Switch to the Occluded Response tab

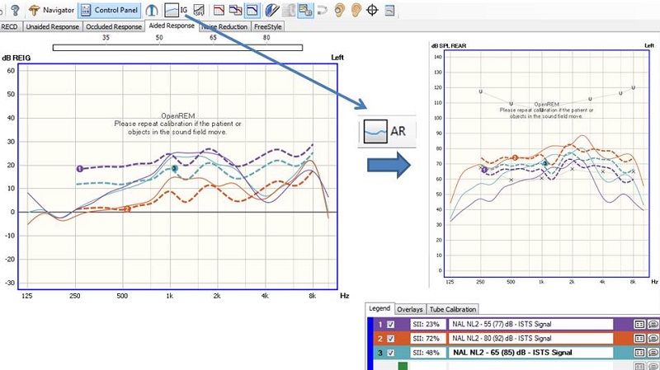point(114,26)
